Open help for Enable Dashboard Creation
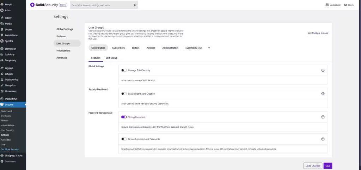 click(x=323, y=94)
